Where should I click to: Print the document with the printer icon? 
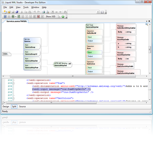point(44,12)
